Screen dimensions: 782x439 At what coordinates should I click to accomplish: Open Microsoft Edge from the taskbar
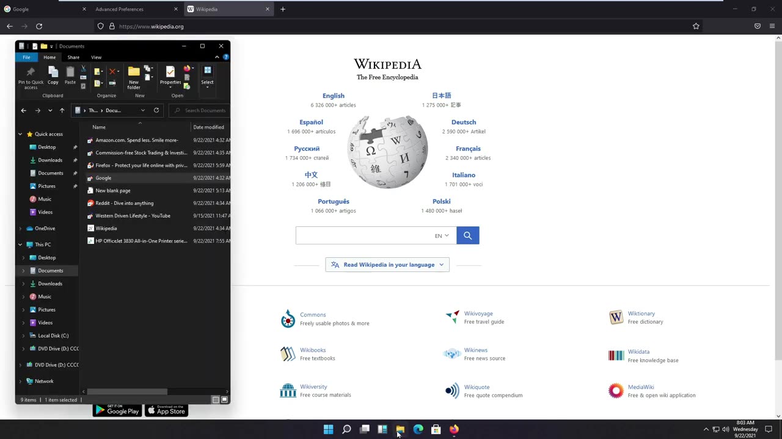[x=418, y=429]
